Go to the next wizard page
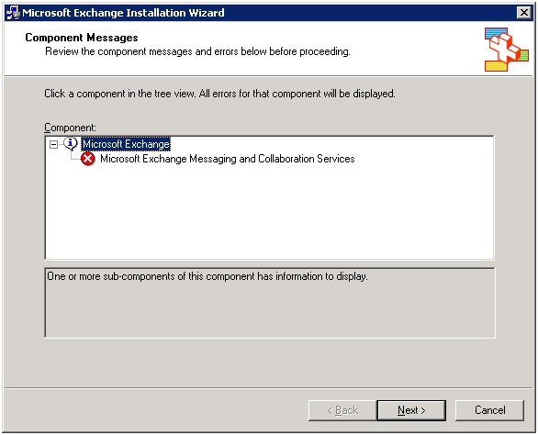This screenshot has width=538, height=435. (411, 410)
